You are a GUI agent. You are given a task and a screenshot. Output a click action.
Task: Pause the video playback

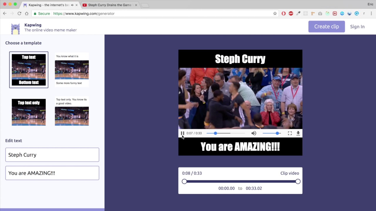182,133
